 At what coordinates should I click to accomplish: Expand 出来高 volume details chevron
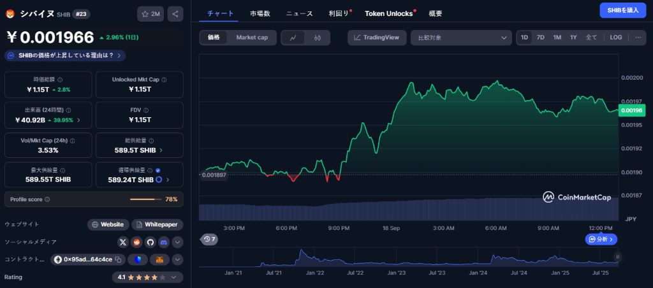coord(78,120)
